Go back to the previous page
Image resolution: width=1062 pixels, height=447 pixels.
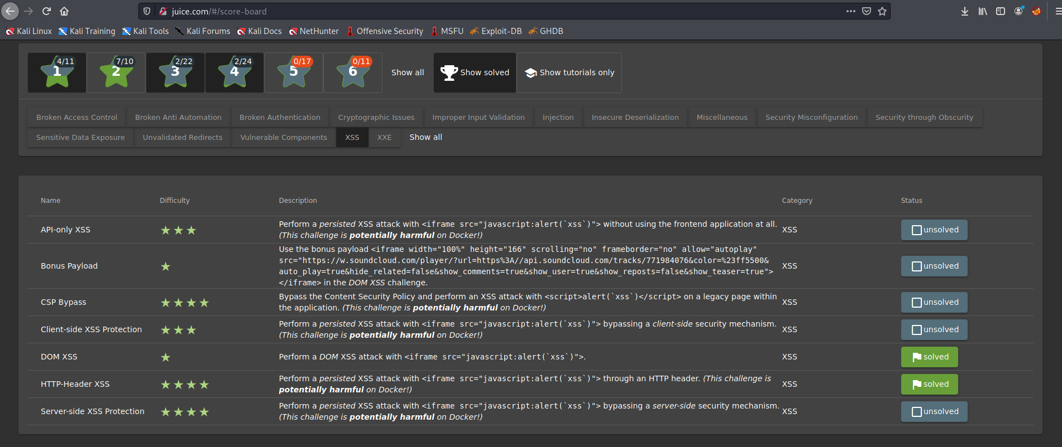pos(10,11)
